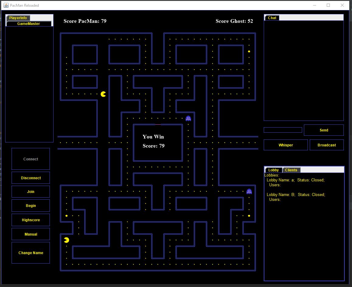Open the GameMaster tab
Screen dimensions: 352x287
click(x=29, y=23)
